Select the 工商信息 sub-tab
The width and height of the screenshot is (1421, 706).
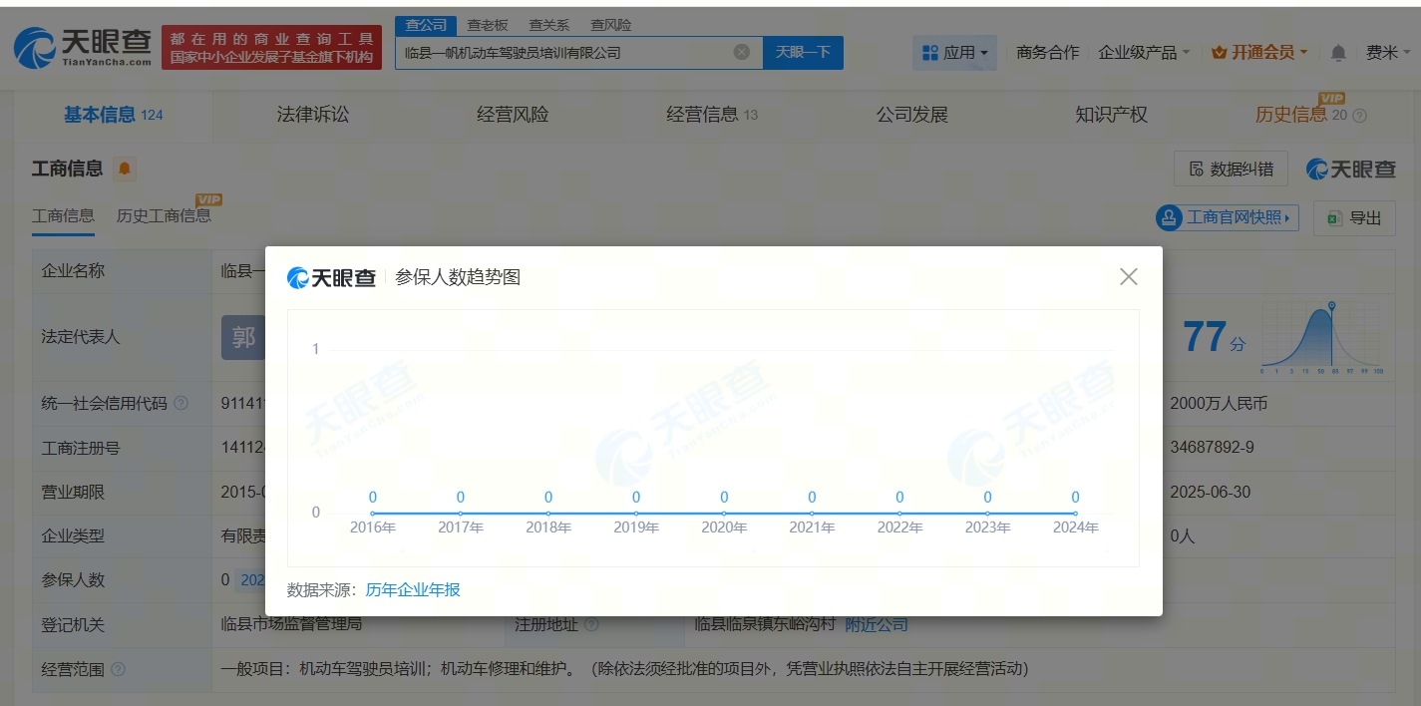click(63, 215)
